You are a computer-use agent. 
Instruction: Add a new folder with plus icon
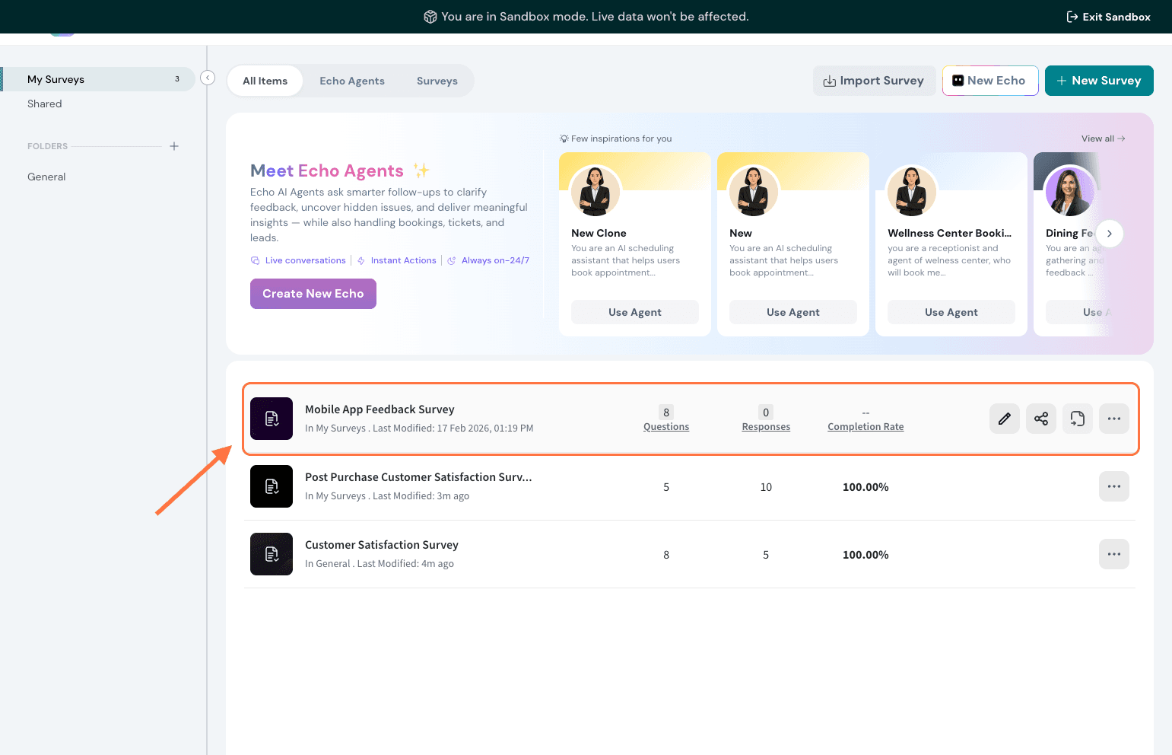point(174,146)
